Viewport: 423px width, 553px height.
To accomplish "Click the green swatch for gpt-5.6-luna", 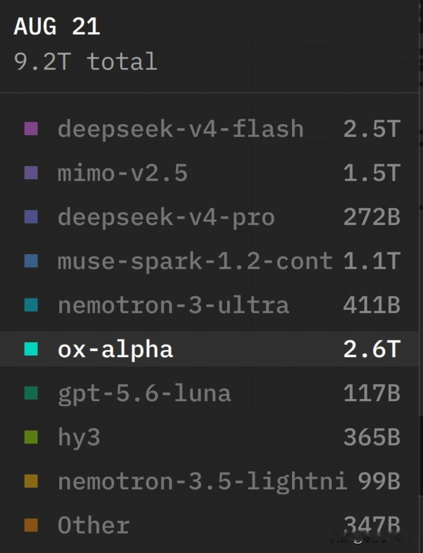I will tap(31, 393).
